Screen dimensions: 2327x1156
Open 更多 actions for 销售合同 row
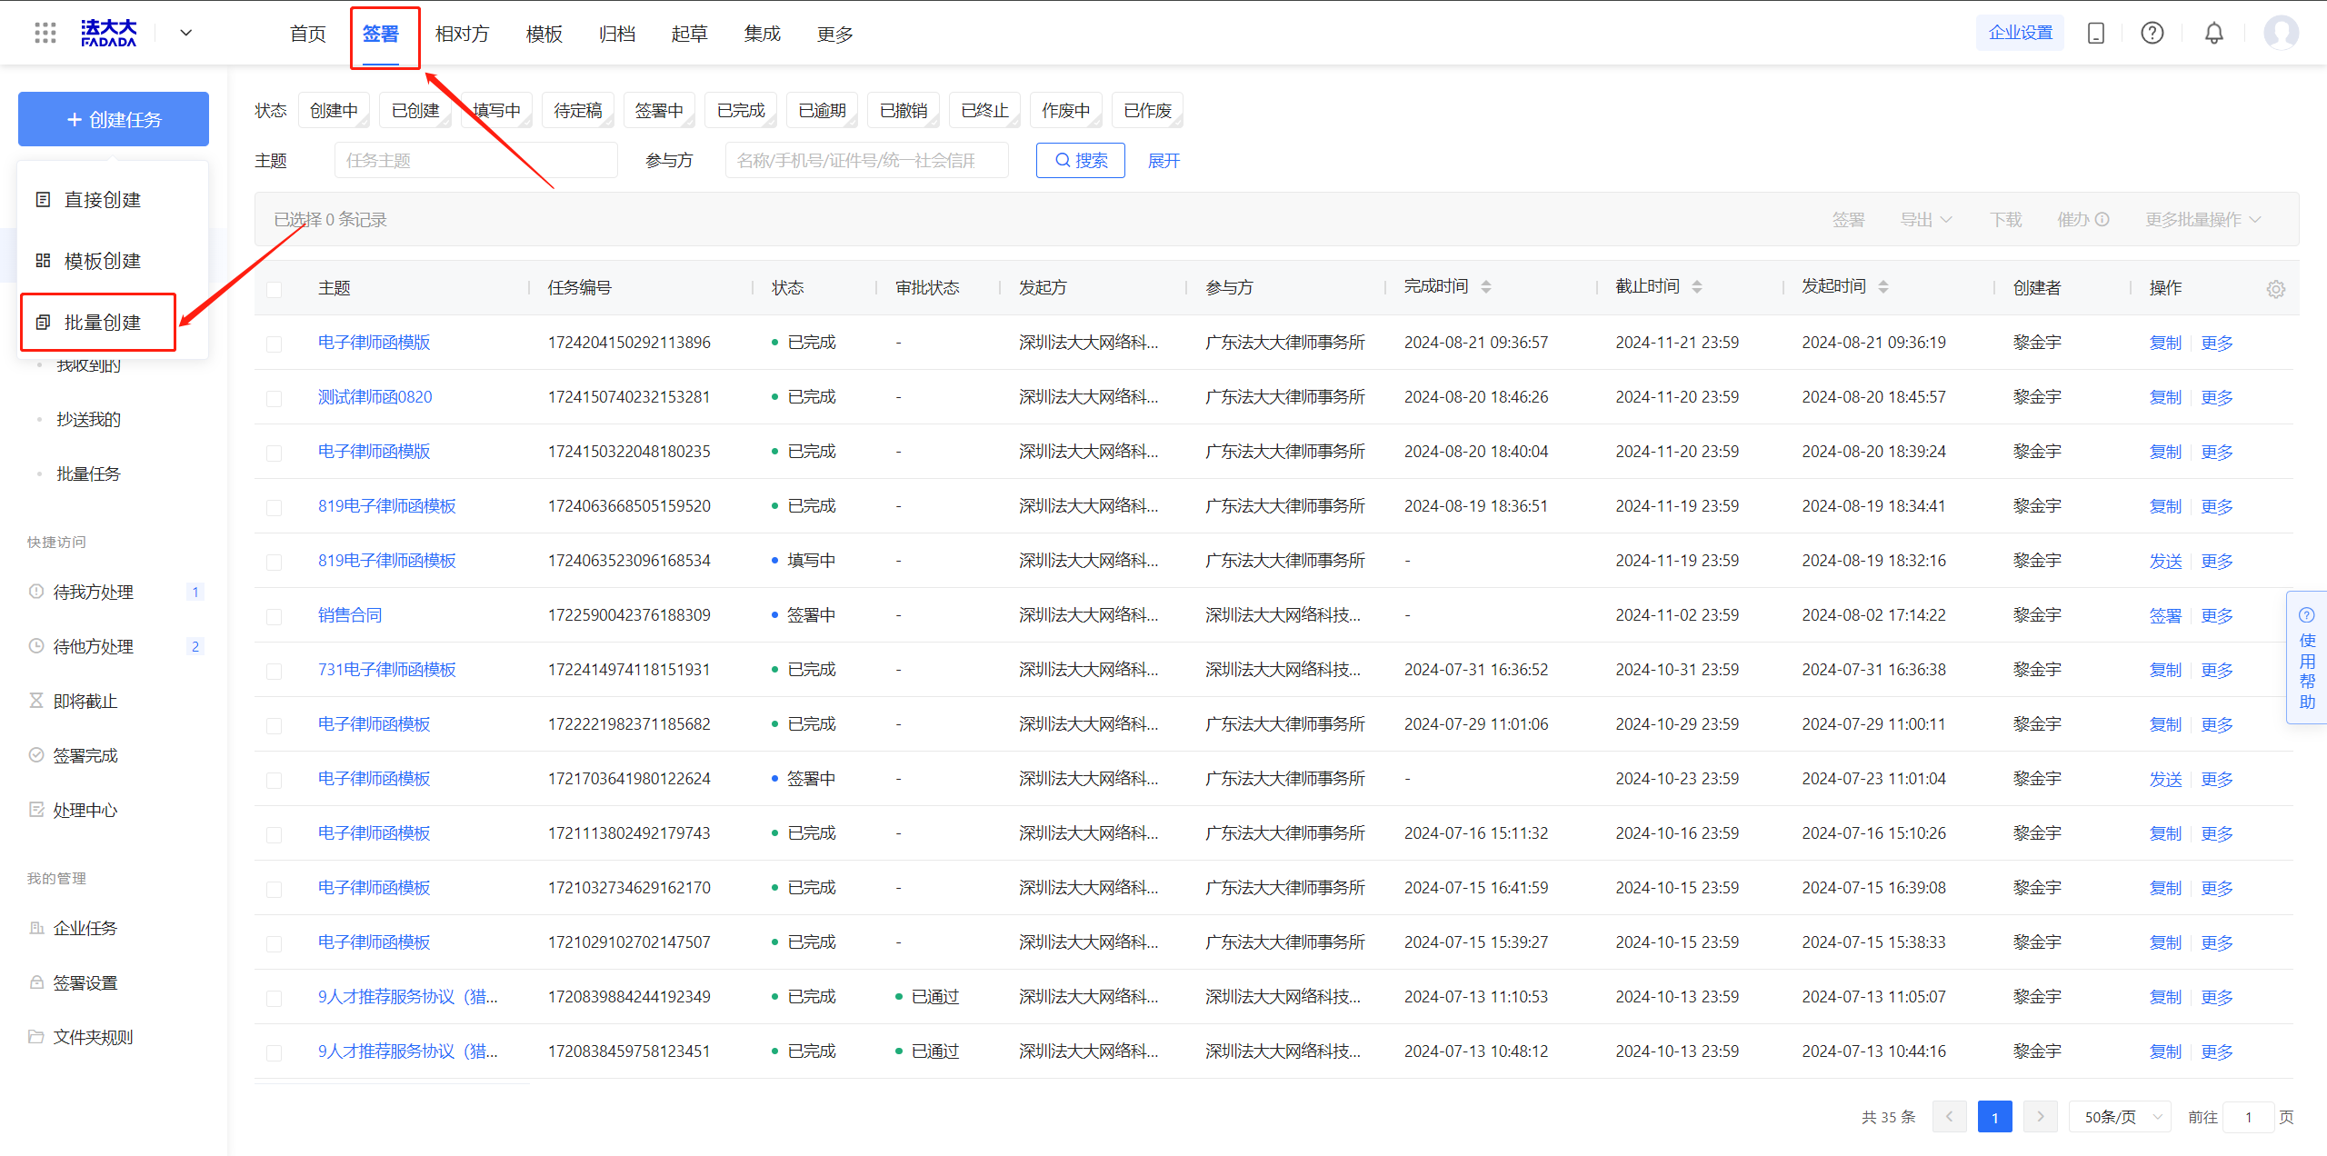tap(2217, 615)
